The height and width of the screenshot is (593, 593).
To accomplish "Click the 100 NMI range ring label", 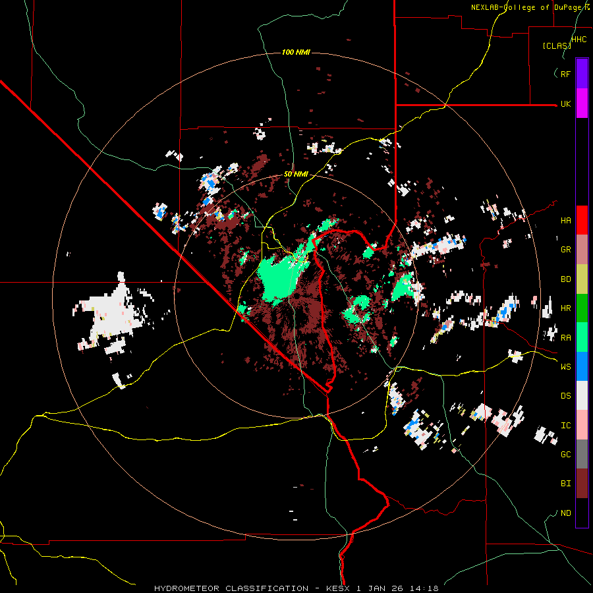I will pyautogui.click(x=296, y=52).
